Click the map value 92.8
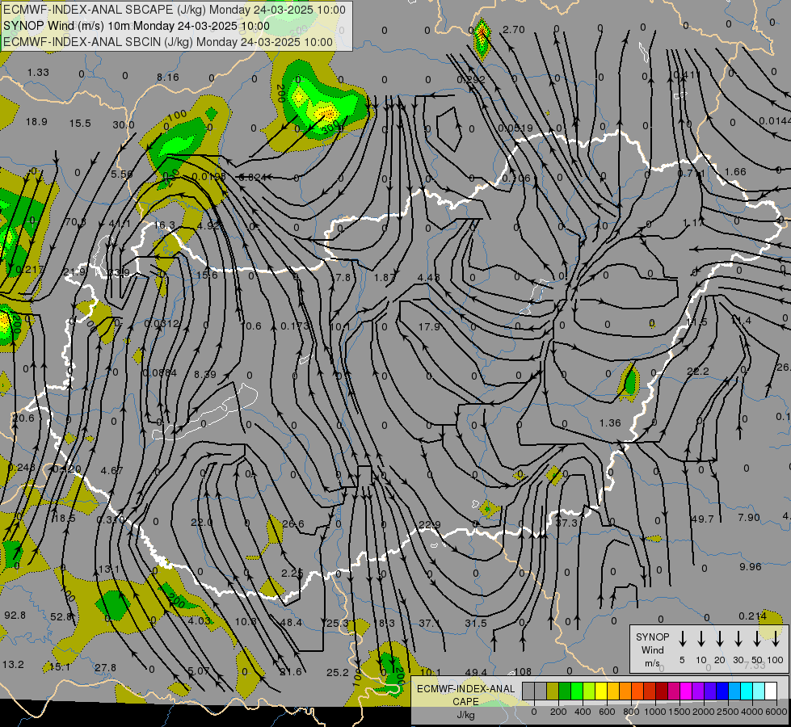The height and width of the screenshot is (727, 791). (15, 615)
